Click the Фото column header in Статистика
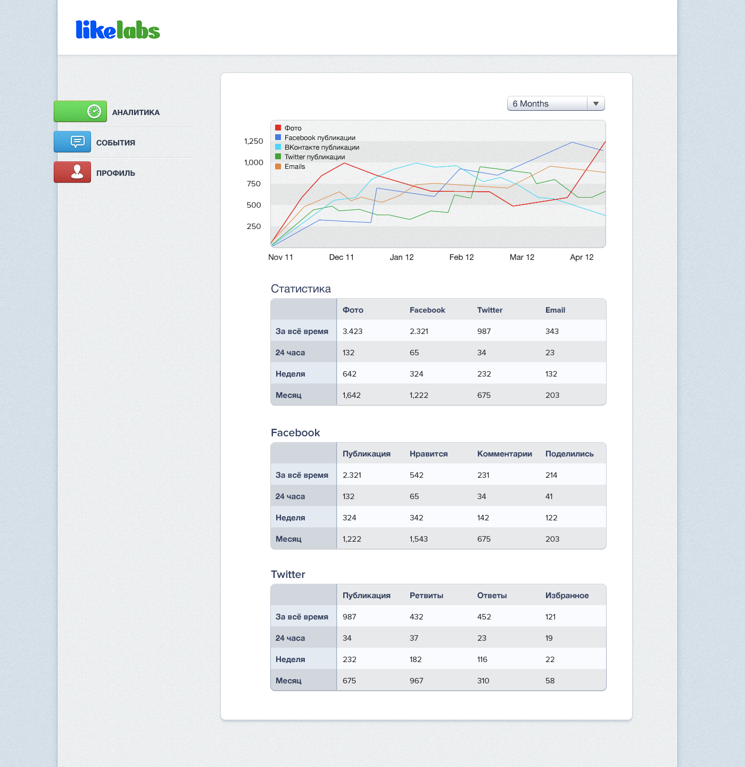Screen dimensions: 745x767 [353, 310]
